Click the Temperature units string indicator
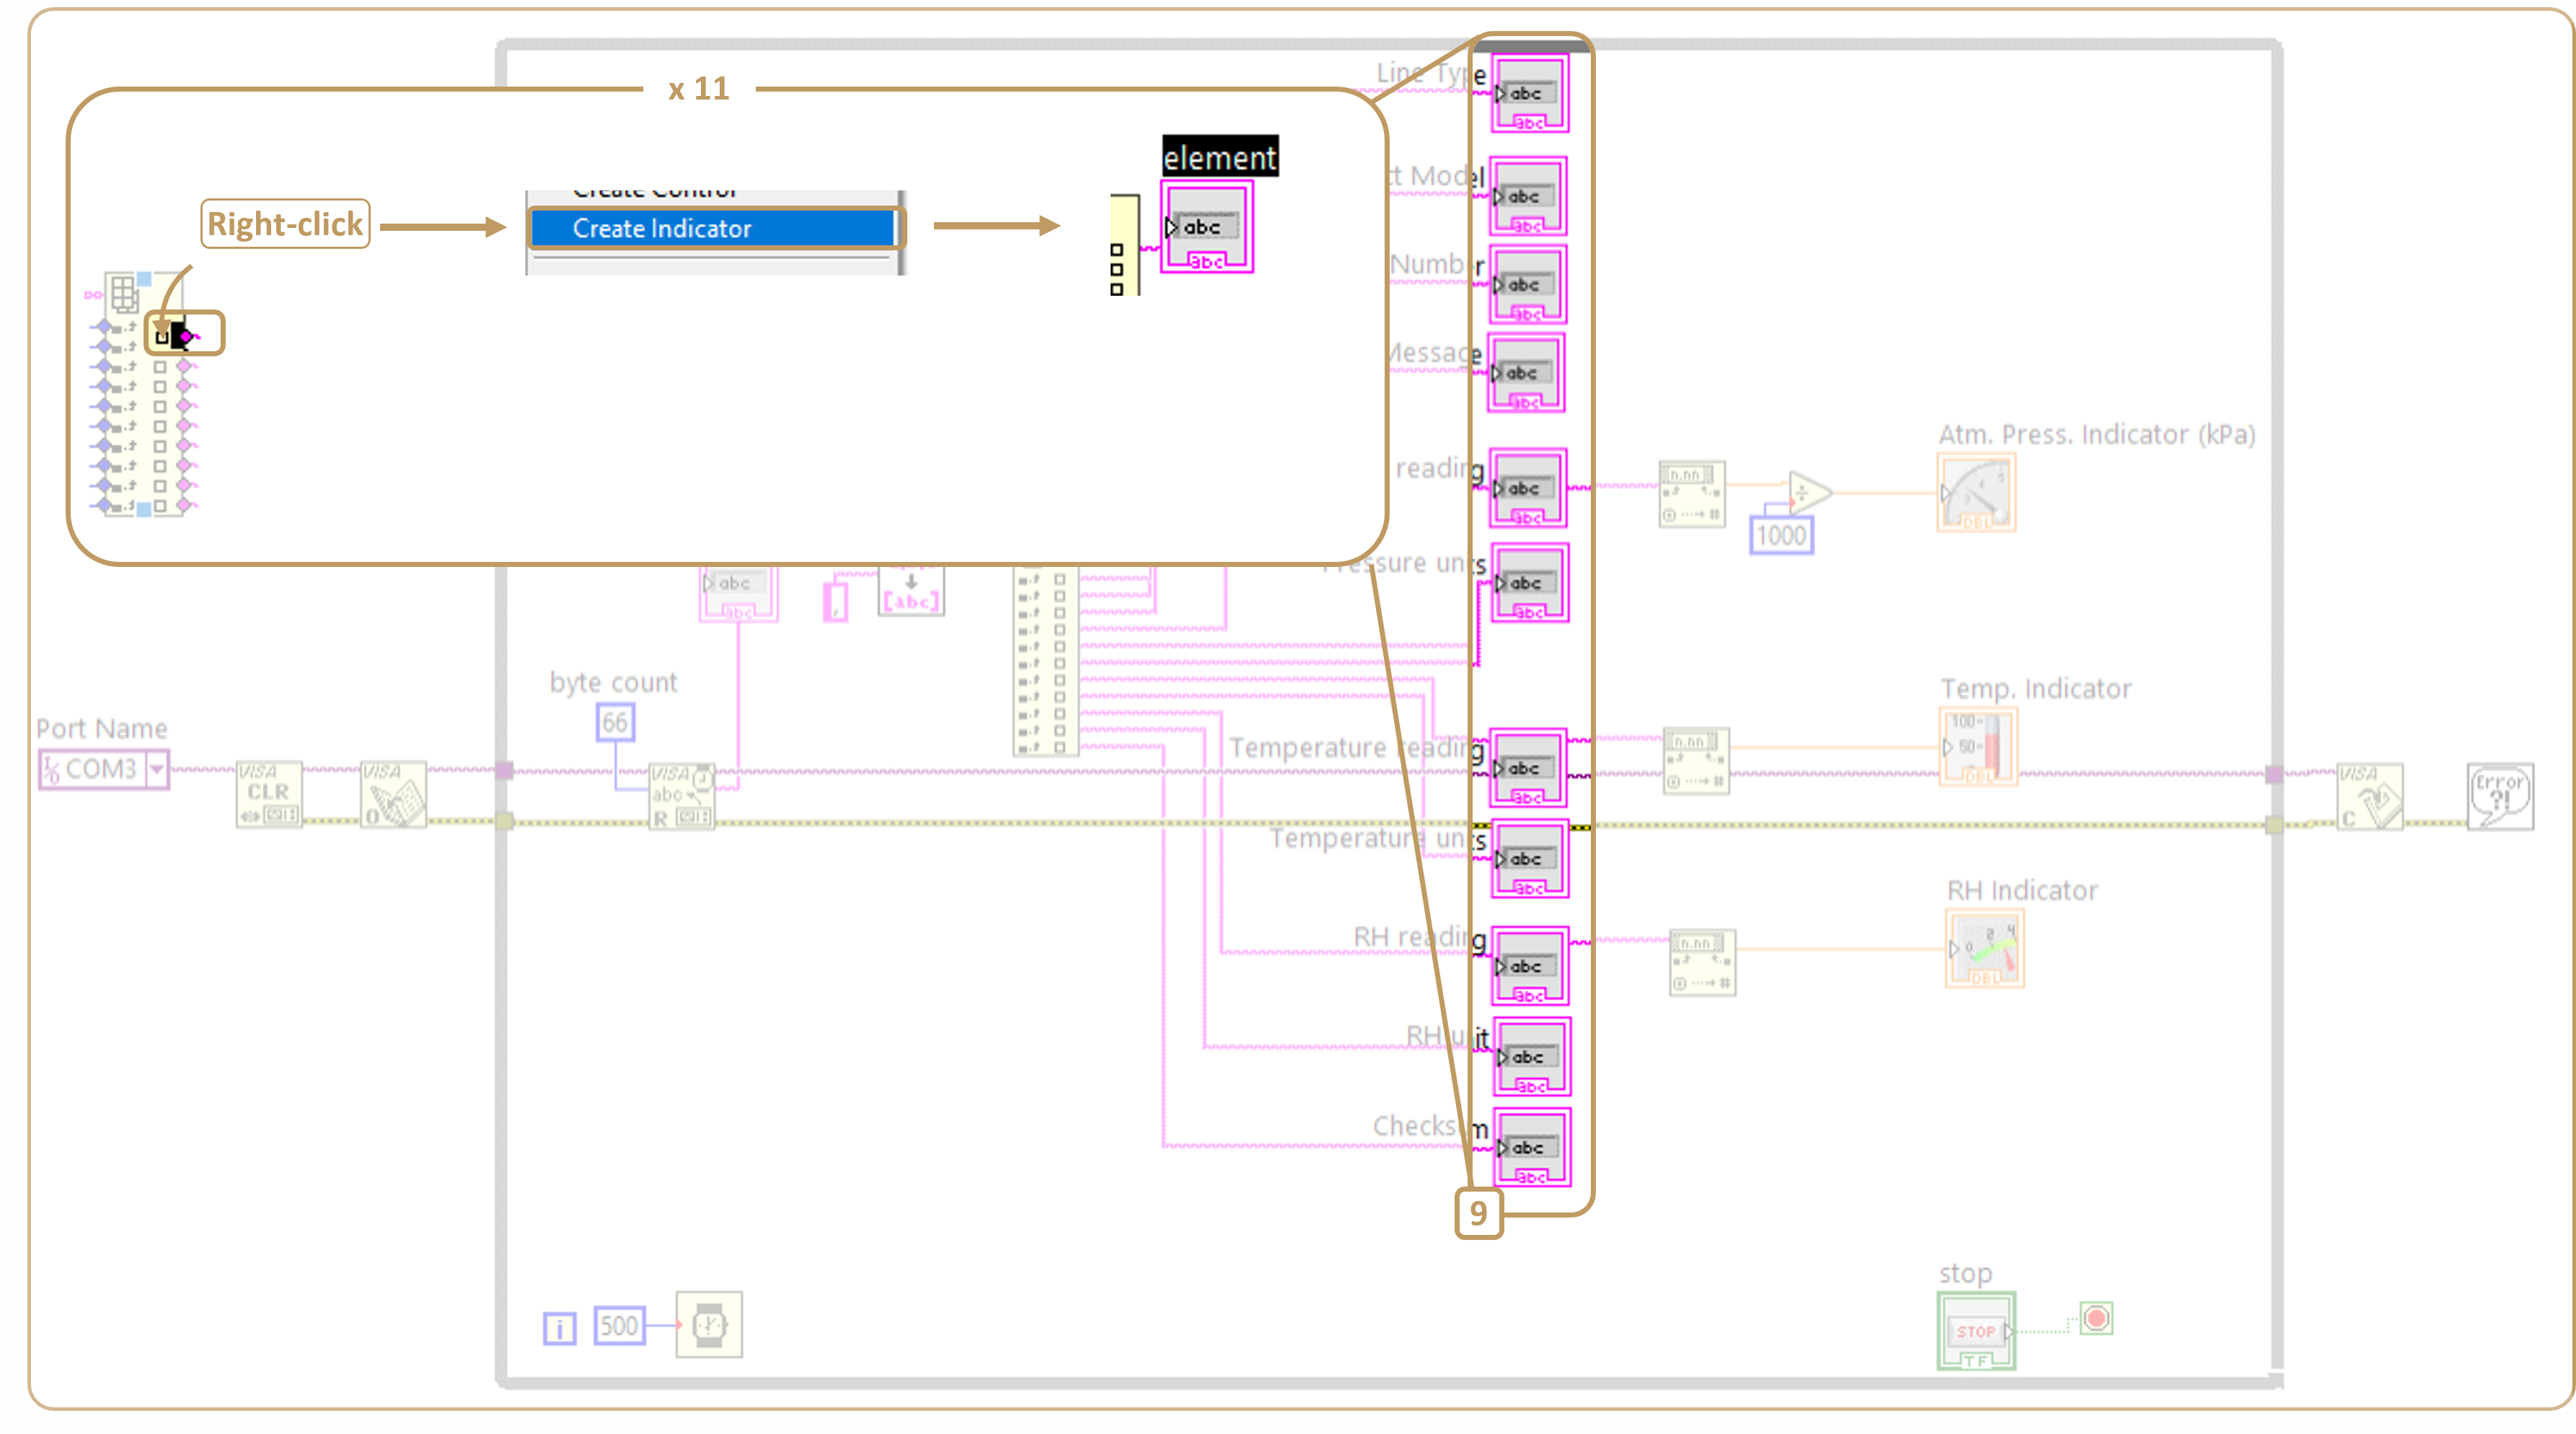The width and height of the screenshot is (2576, 1434). pyautogui.click(x=1530, y=859)
